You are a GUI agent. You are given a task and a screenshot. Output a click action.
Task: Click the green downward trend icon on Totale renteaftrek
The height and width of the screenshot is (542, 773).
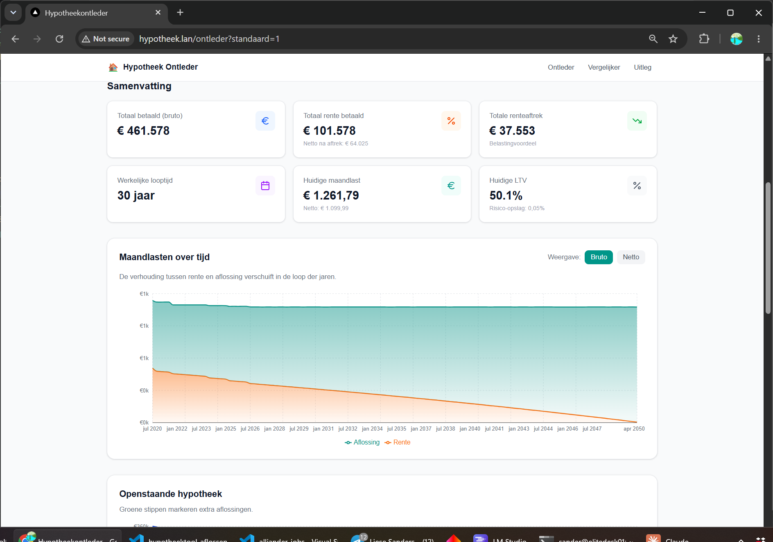tap(637, 121)
